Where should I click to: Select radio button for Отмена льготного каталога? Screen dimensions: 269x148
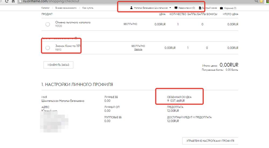(x=48, y=24)
